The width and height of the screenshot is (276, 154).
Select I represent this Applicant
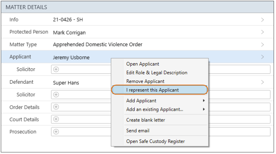[160, 90]
